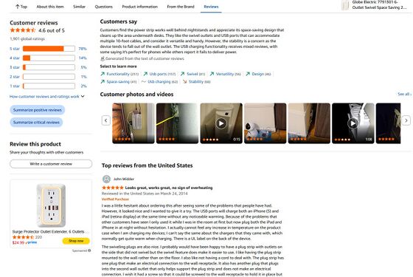
Task: Open customer photo with white camera
Action: [265, 123]
